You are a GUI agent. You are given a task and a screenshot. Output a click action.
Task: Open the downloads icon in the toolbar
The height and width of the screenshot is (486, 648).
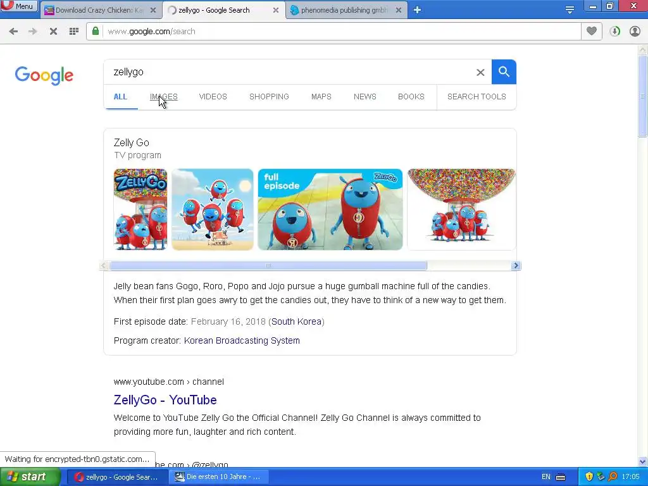point(614,32)
